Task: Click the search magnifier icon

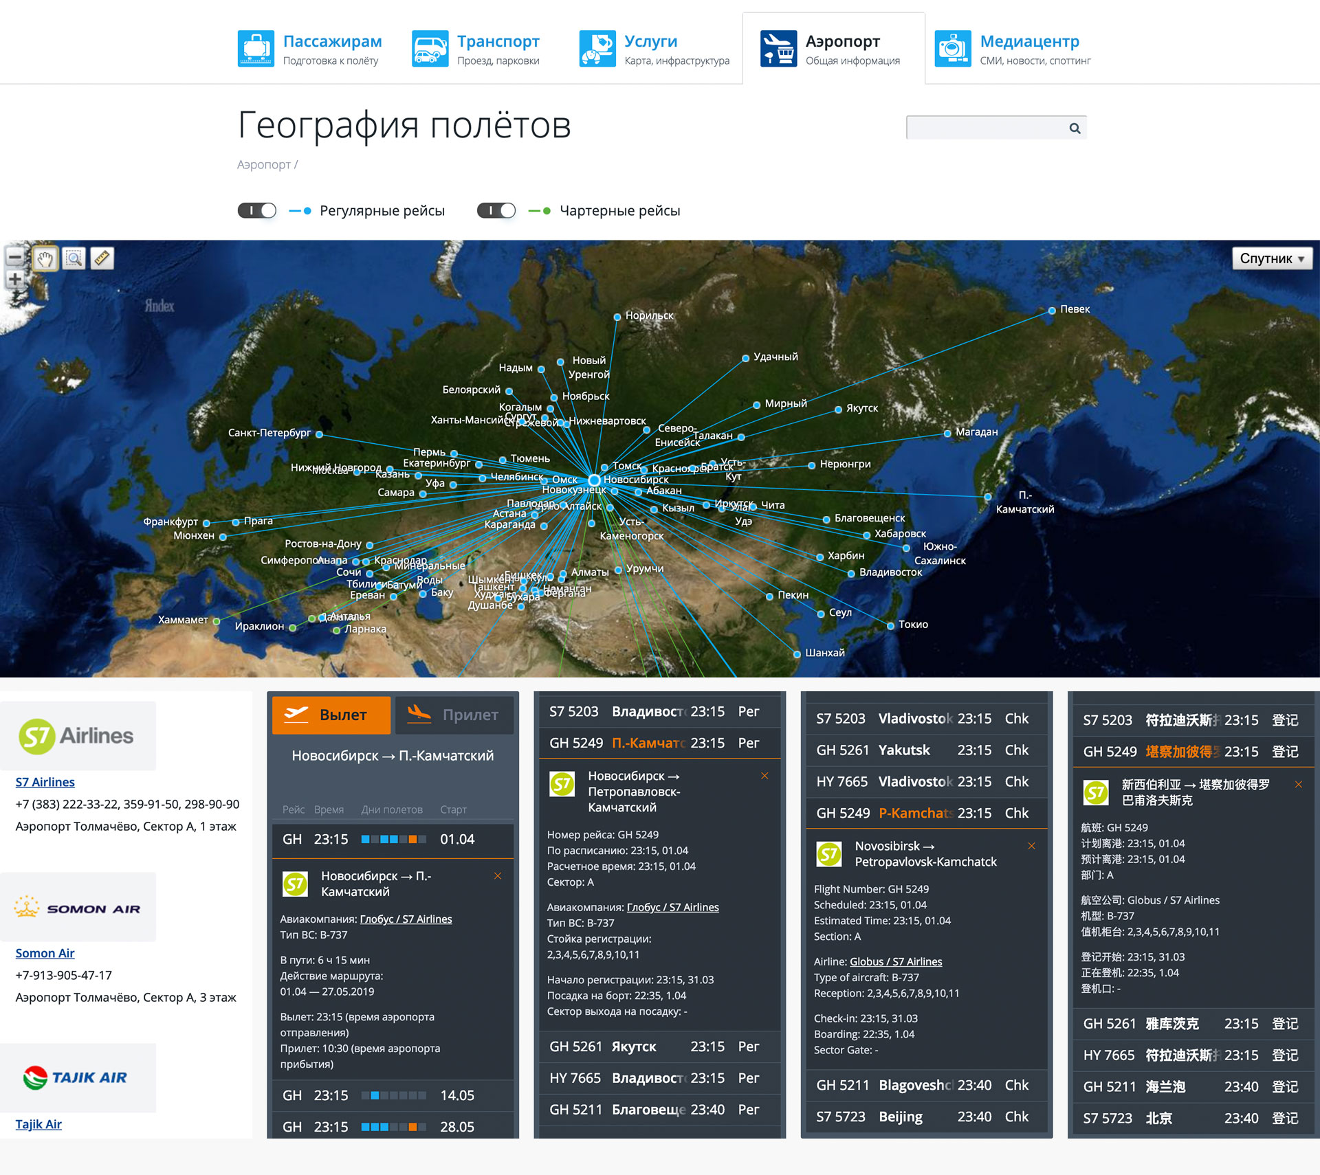Action: point(1075,128)
